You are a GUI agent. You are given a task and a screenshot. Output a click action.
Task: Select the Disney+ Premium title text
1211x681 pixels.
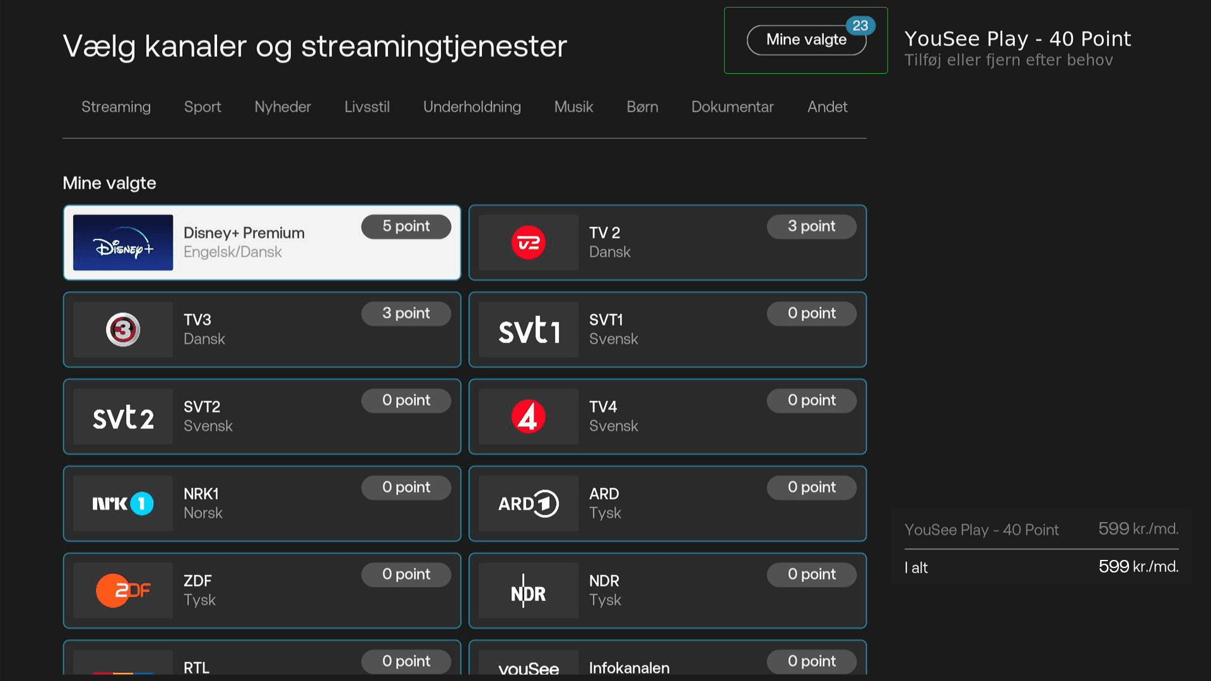(x=244, y=233)
